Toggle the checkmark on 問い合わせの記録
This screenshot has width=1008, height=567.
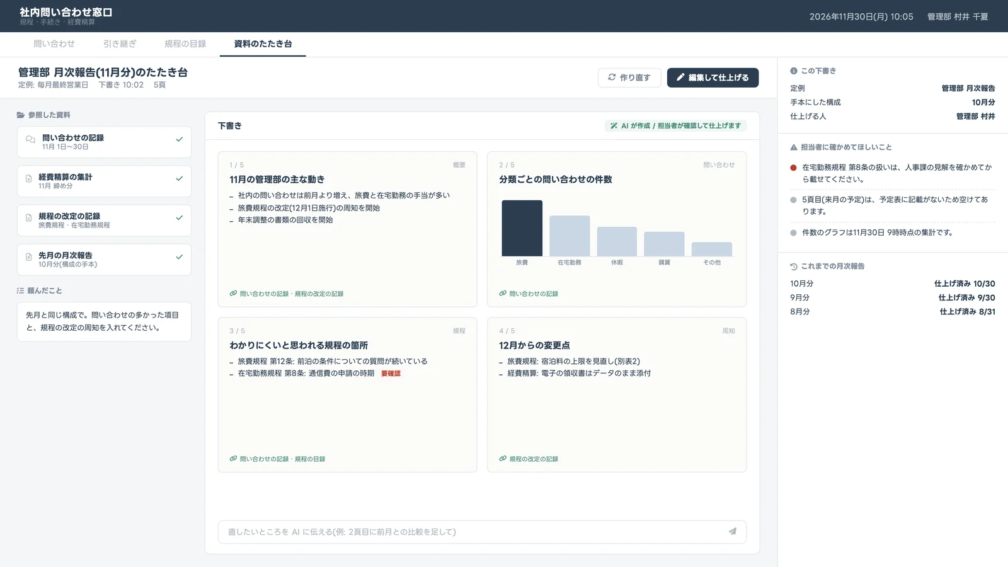click(180, 139)
